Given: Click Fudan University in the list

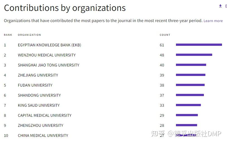Looking at the screenshot, I should (x=35, y=85).
